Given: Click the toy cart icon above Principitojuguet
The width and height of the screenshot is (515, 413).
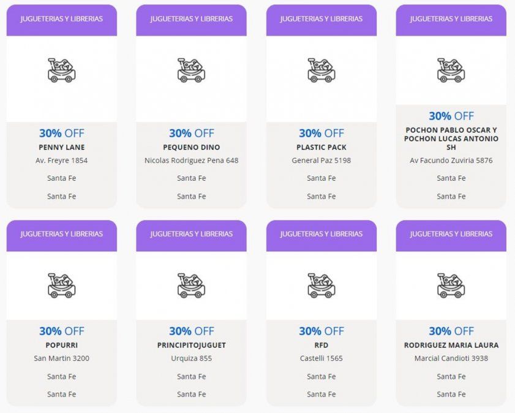Looking at the screenshot, I should tap(191, 286).
